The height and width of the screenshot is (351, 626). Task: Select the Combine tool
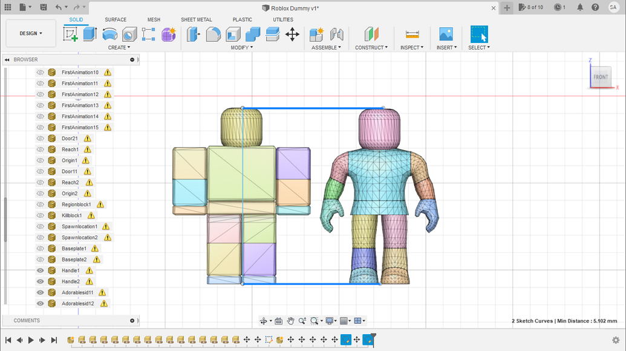coord(253,34)
